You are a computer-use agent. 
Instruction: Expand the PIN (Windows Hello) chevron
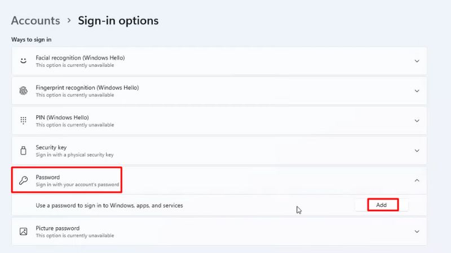click(417, 121)
